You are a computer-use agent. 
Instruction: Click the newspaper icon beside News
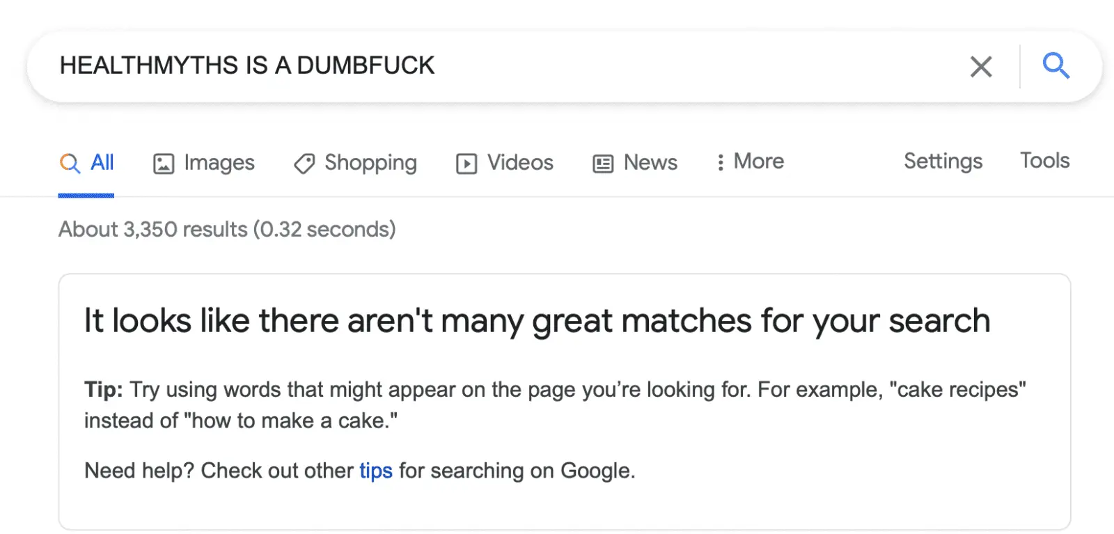(603, 164)
